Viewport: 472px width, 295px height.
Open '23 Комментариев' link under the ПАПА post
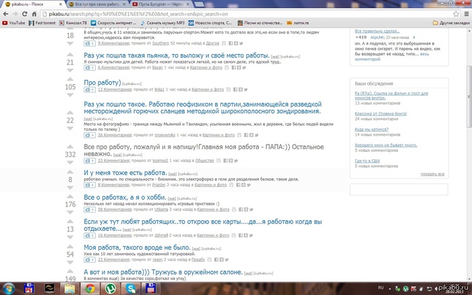coord(113,160)
